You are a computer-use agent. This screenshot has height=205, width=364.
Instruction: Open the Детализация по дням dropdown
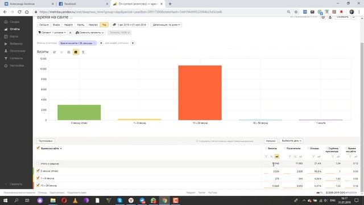pyautogui.click(x=166, y=24)
